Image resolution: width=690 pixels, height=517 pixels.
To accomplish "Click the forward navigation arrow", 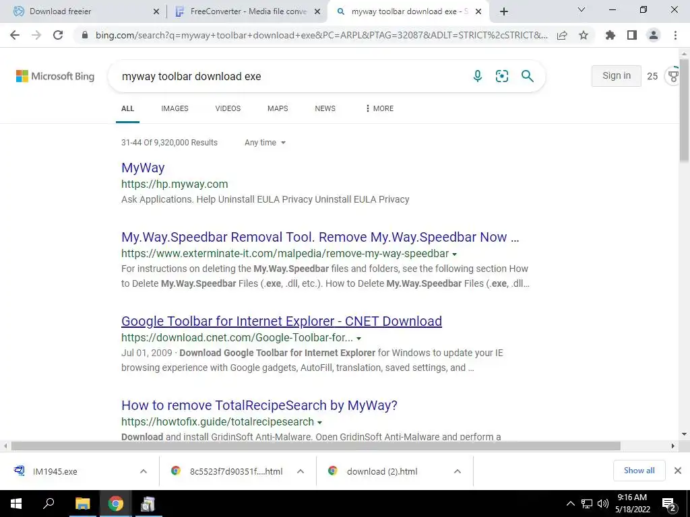I will point(36,35).
